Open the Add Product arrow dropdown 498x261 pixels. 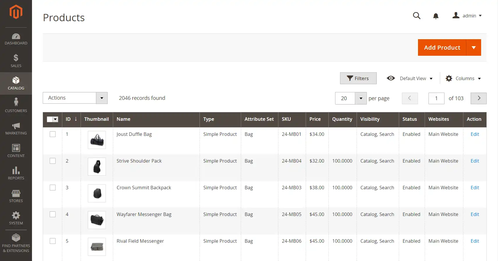pos(474,48)
